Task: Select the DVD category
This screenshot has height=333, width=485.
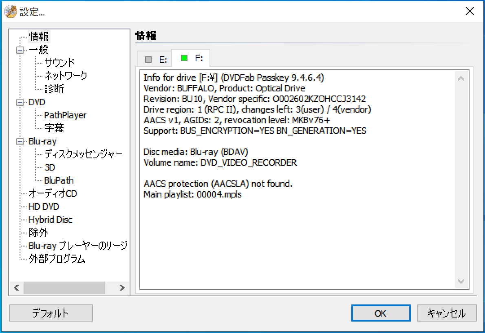Action: pyautogui.click(x=37, y=102)
